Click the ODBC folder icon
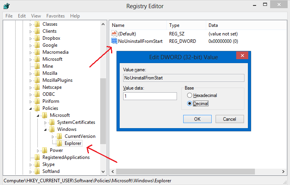Viewport: 290px width, 185px height. pos(37,94)
